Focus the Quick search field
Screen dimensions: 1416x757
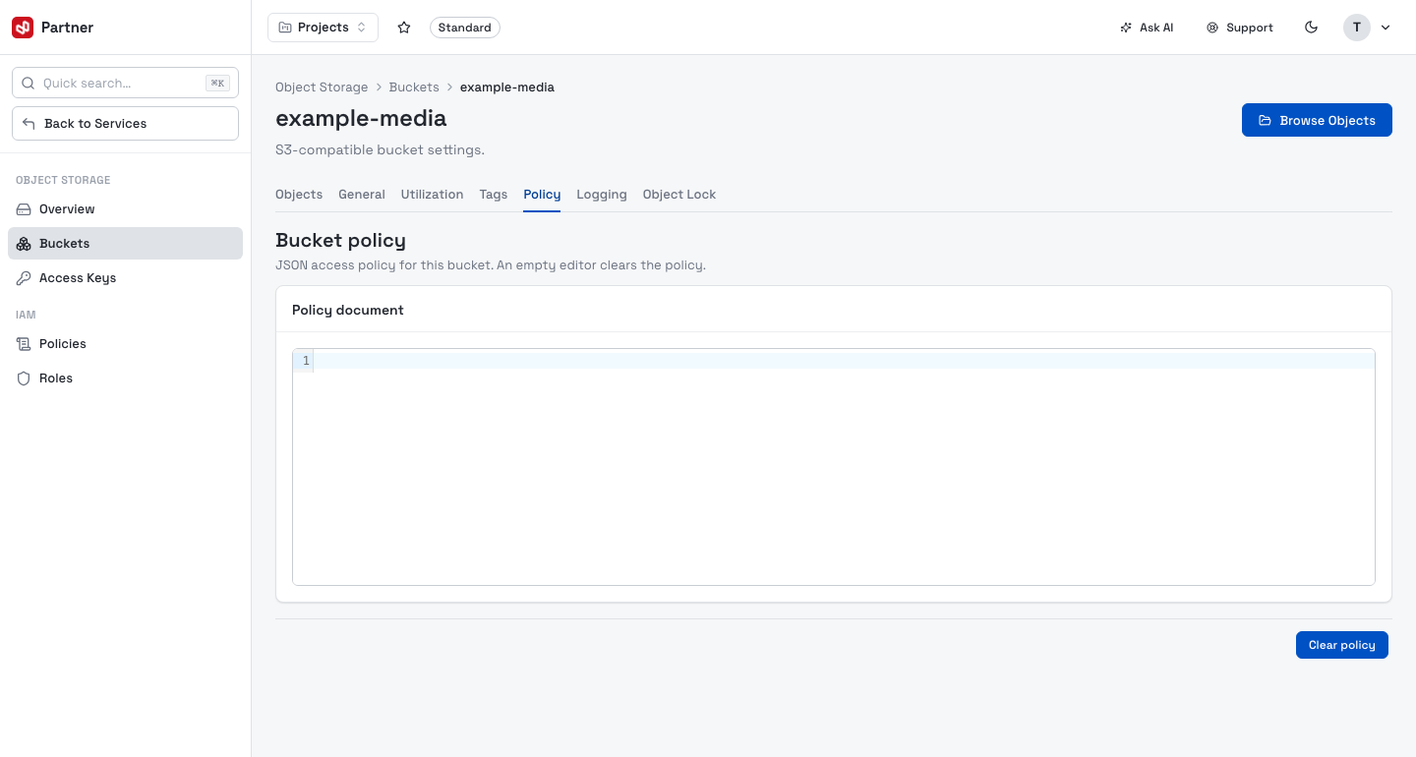pos(125,84)
